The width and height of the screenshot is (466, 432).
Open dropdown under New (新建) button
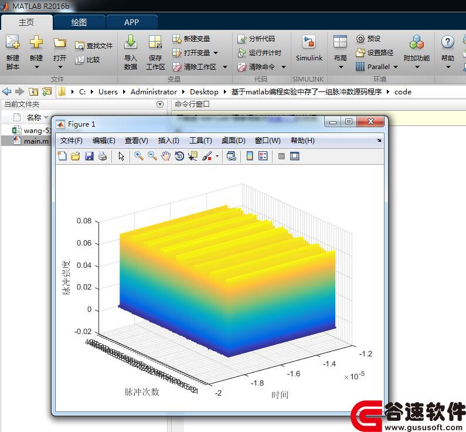coord(36,67)
